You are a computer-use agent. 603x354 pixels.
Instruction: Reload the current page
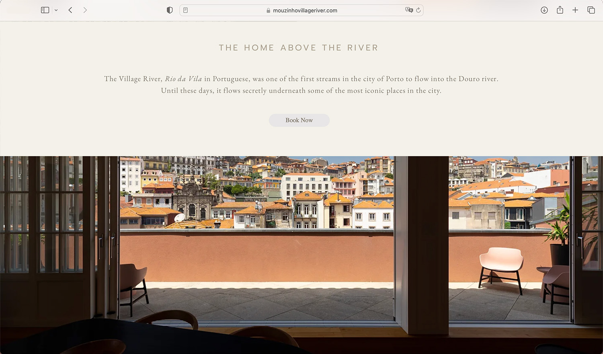[x=418, y=10]
